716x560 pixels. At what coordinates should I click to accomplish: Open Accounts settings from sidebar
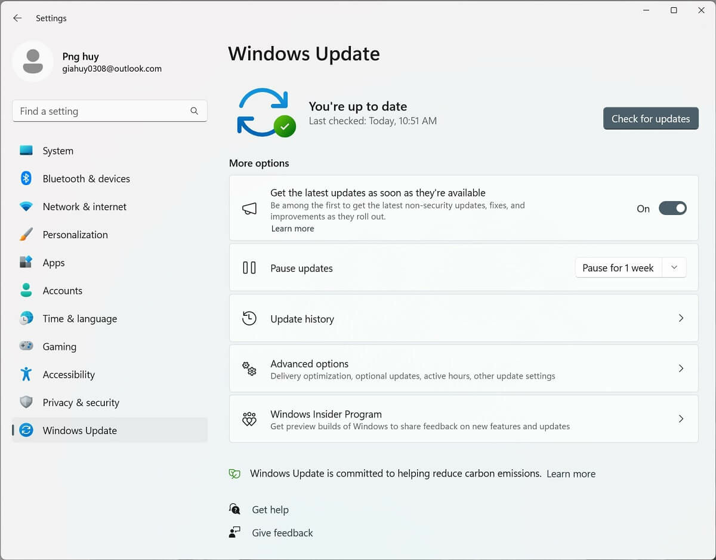pyautogui.click(x=63, y=291)
